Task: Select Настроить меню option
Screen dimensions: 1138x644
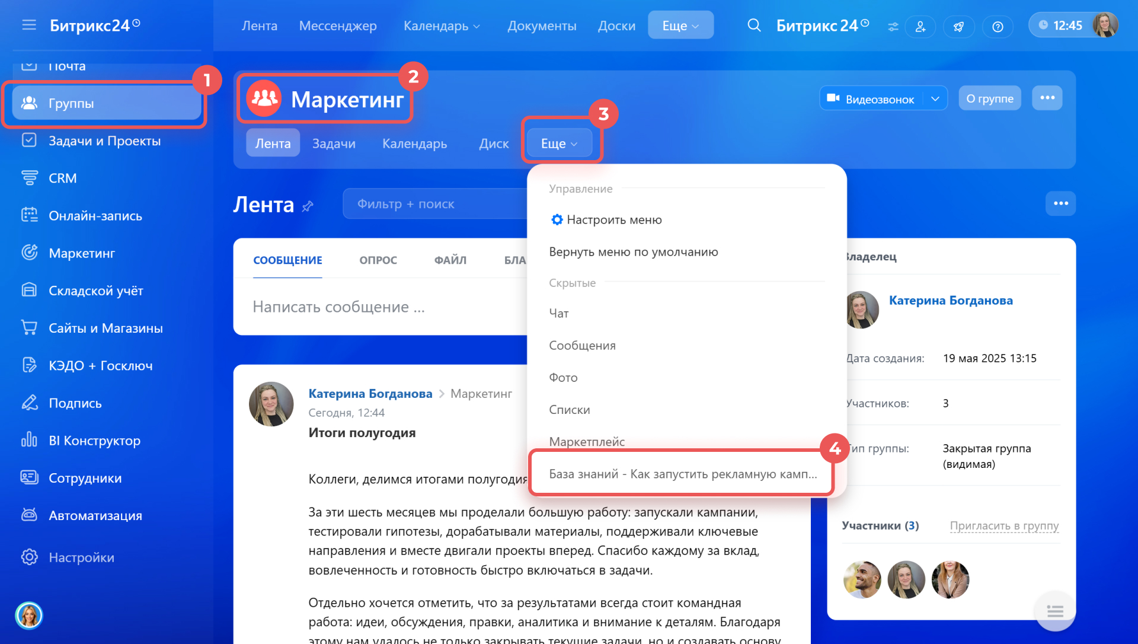Action: pyautogui.click(x=613, y=219)
